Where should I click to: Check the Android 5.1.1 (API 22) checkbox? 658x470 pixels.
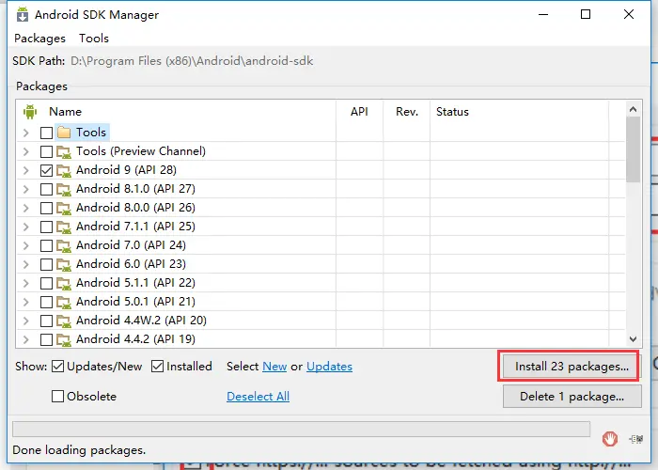pyautogui.click(x=46, y=283)
